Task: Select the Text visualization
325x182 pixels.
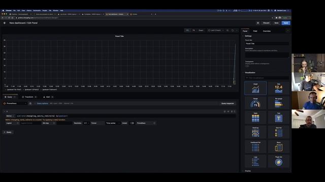Action: (x=279, y=117)
